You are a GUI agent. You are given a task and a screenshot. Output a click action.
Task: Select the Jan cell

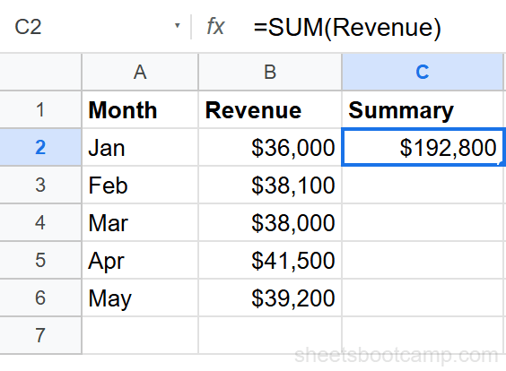(x=140, y=147)
